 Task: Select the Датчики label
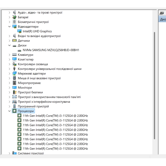24,41
